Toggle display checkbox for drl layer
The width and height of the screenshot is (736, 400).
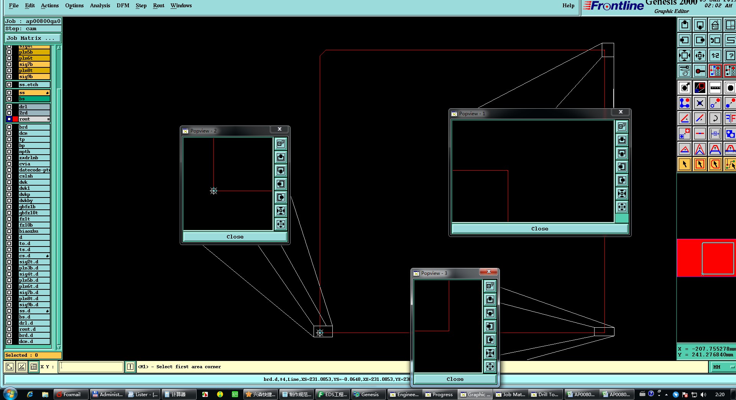tap(9, 107)
